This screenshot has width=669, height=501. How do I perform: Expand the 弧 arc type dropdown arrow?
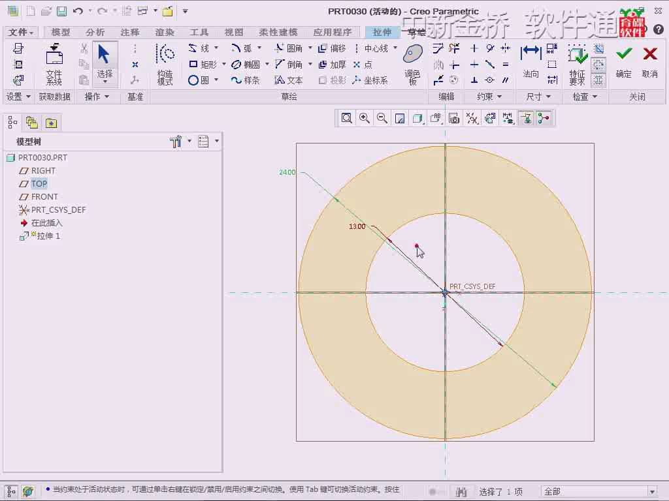259,48
